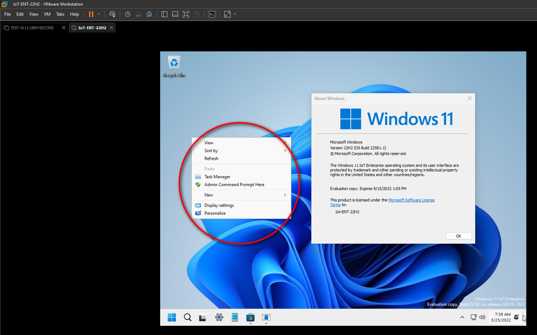Toggle the thumbnail bar view
Image resolution: width=537 pixels, height=335 pixels.
175,14
